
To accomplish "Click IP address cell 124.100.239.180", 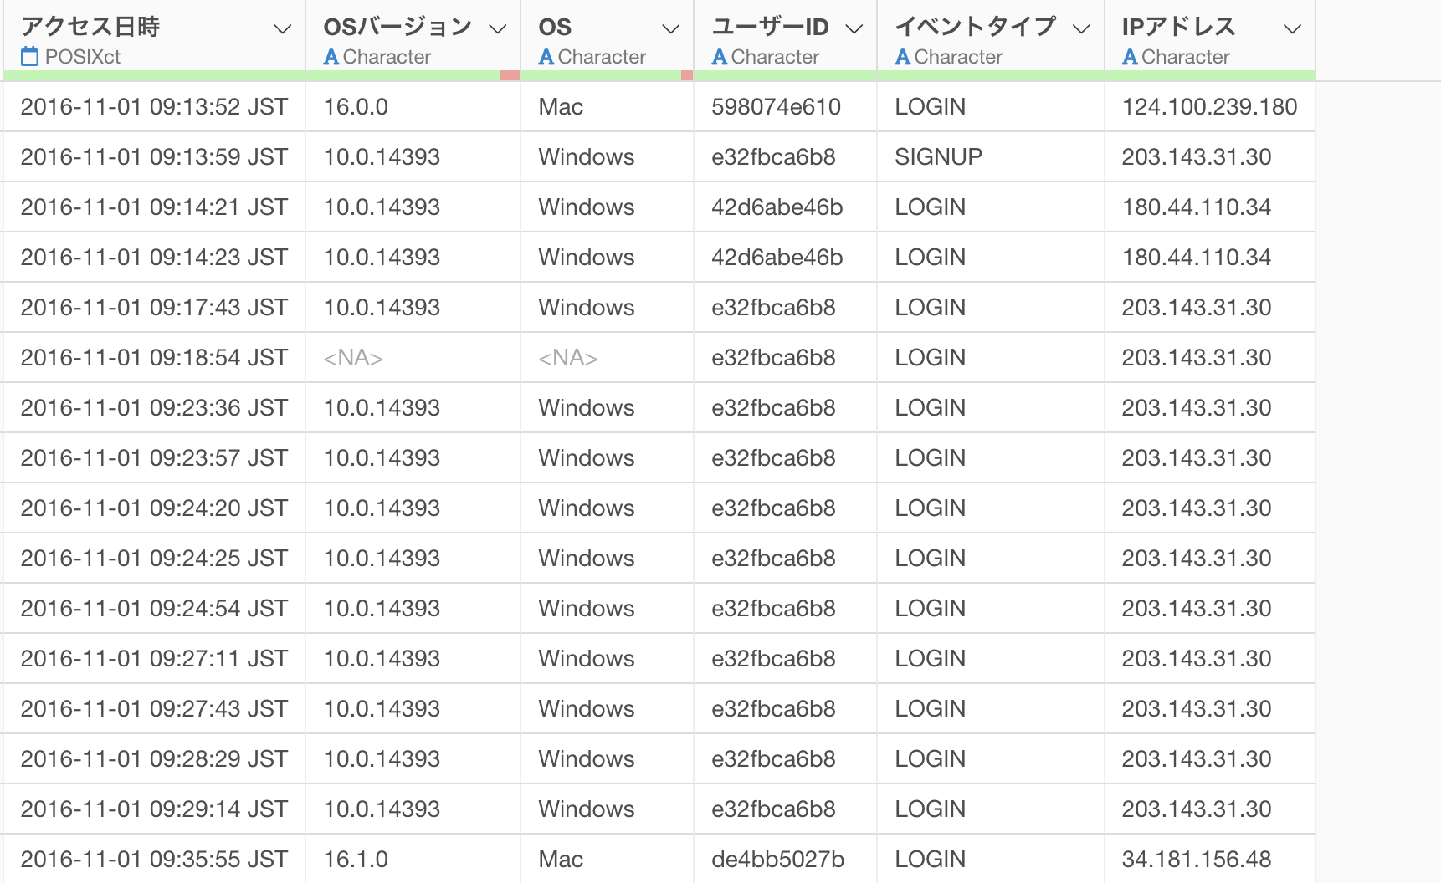I will 1210,106.
